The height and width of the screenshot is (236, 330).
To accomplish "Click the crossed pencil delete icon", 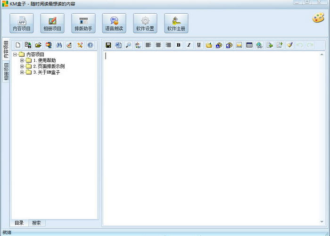I will 80,45.
